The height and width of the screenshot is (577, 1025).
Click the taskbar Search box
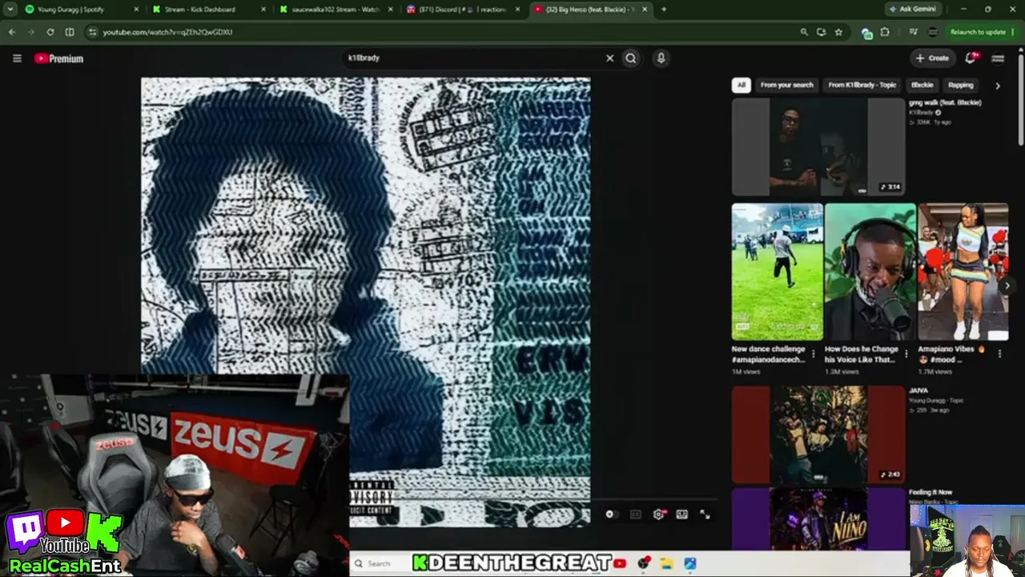point(380,563)
